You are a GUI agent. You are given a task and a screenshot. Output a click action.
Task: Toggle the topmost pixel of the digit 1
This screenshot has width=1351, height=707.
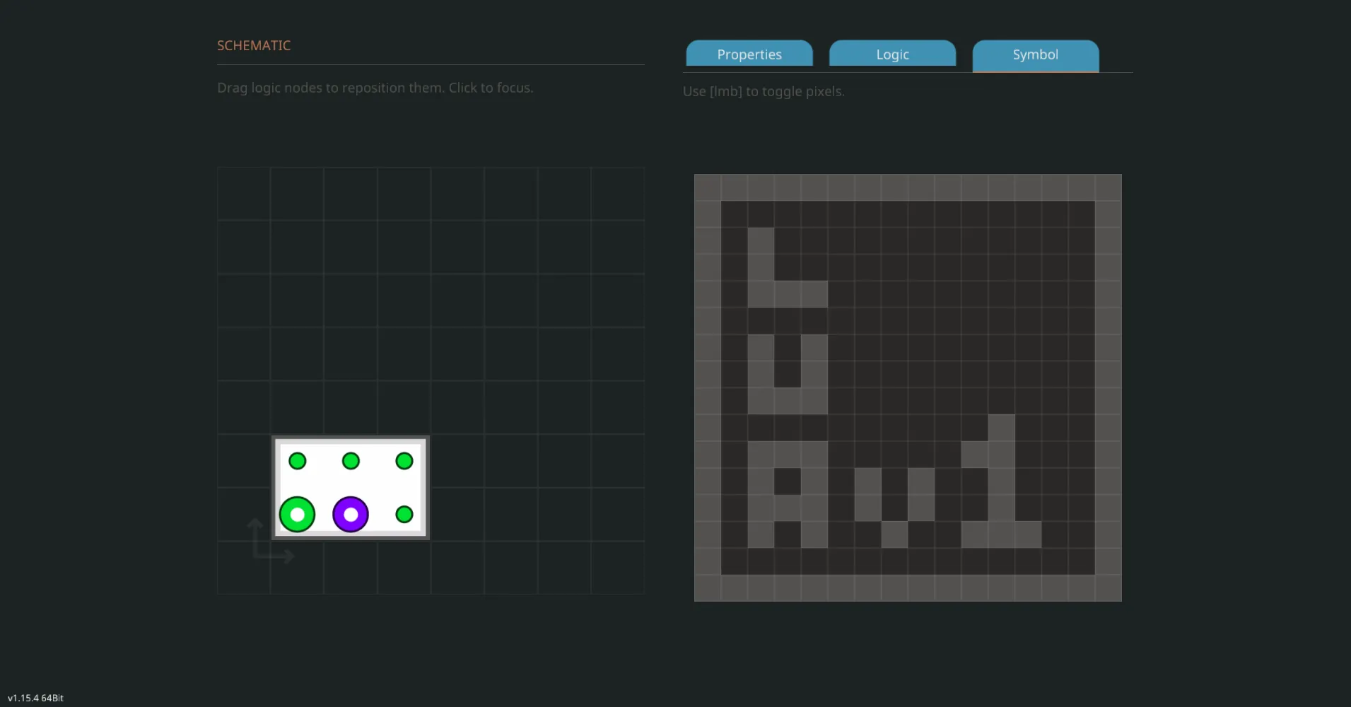tap(1001, 428)
